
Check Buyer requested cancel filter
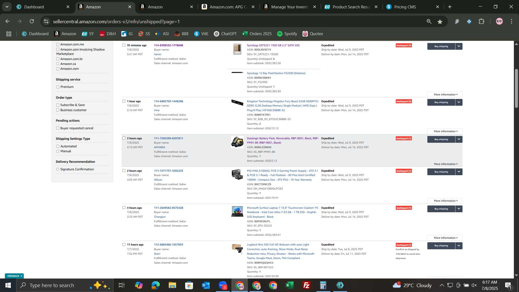[x=58, y=128]
